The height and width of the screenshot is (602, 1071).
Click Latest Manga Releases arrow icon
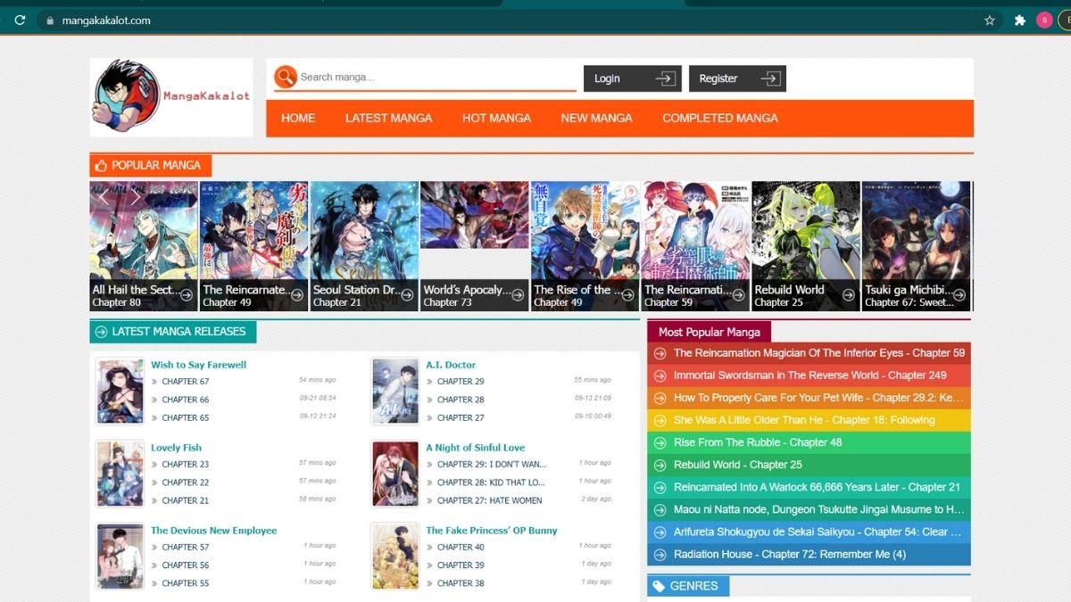click(101, 332)
